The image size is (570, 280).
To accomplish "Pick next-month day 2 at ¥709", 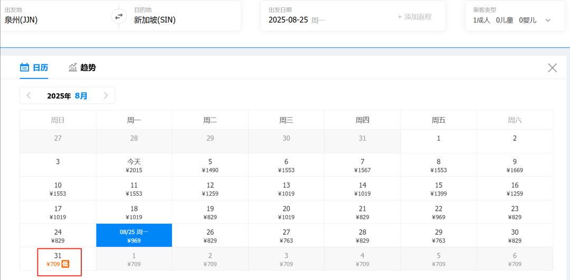I will 210,259.
